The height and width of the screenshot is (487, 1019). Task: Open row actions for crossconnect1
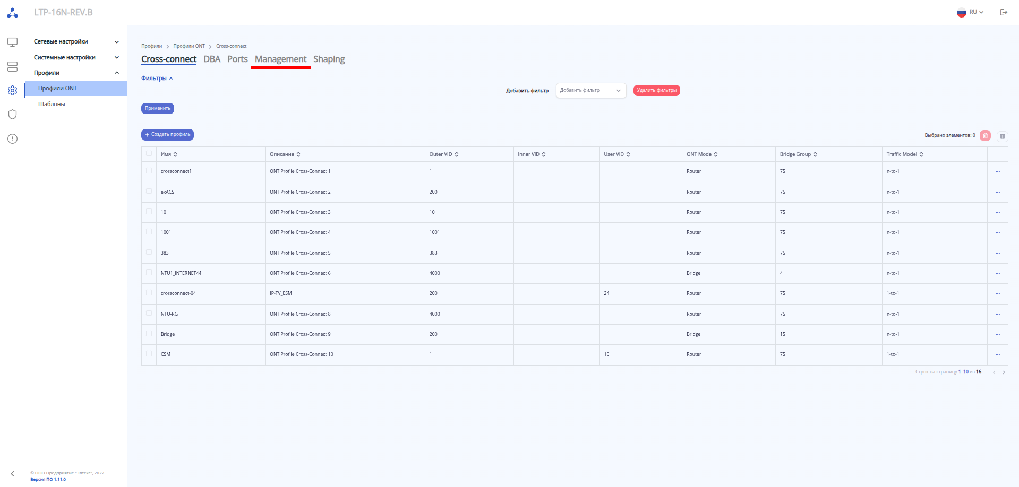pos(998,172)
